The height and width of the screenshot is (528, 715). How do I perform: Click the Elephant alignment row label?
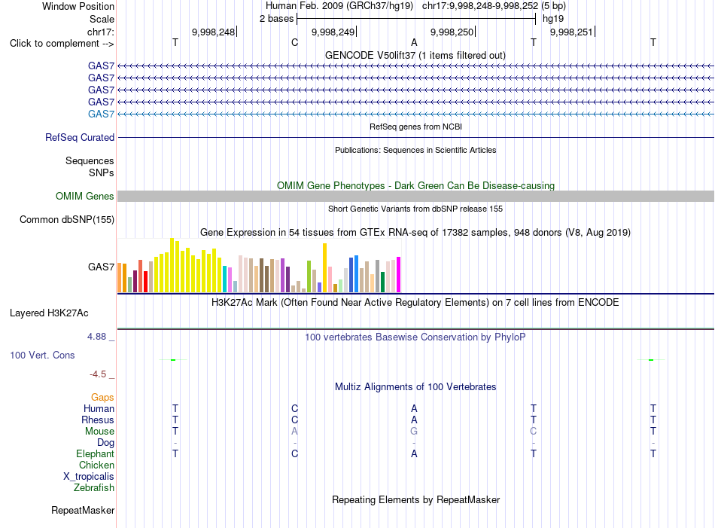(x=96, y=454)
